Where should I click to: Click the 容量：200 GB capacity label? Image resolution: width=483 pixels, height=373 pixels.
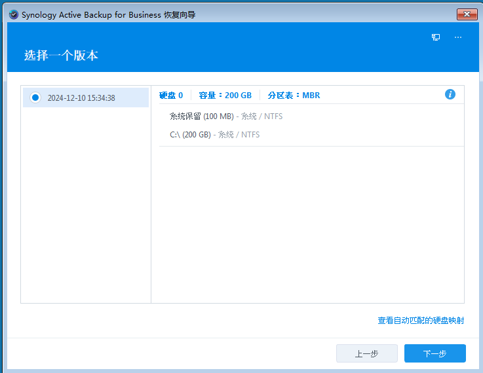225,96
